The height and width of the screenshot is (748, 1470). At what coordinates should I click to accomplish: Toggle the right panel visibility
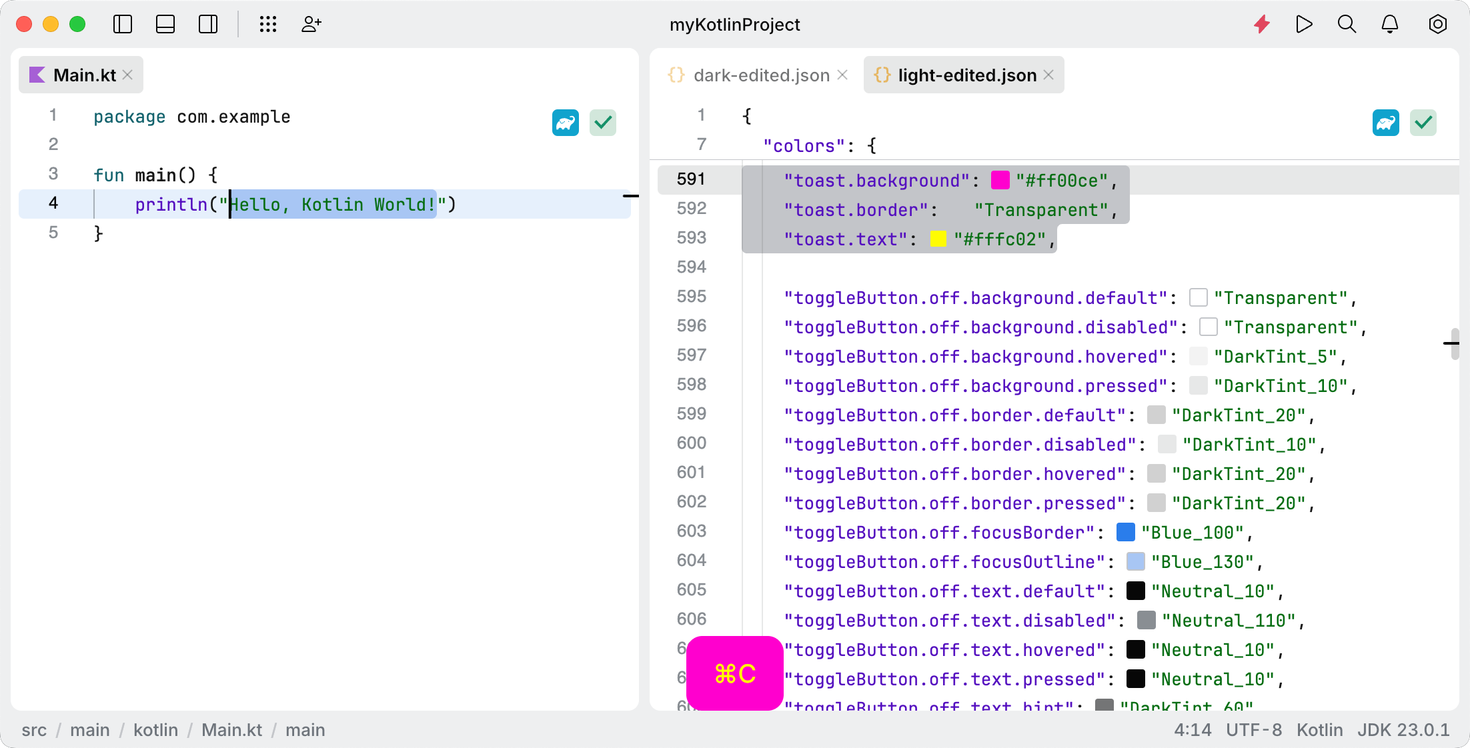coord(207,24)
